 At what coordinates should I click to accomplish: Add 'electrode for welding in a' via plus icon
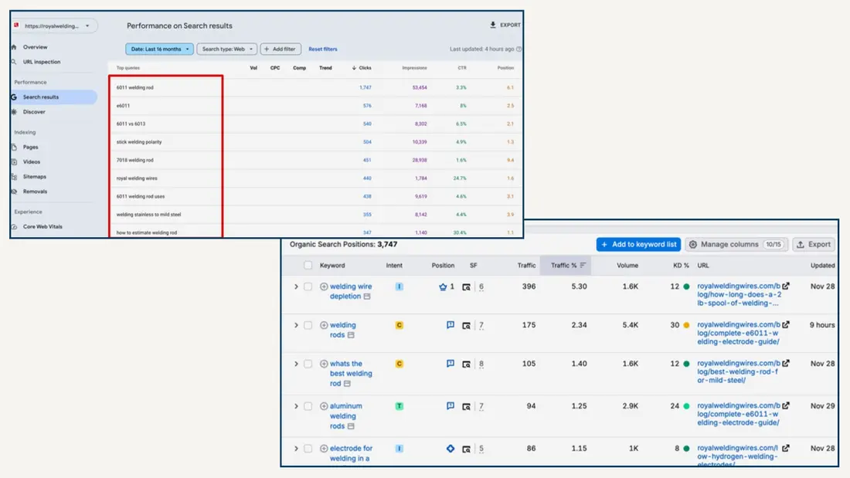(324, 448)
